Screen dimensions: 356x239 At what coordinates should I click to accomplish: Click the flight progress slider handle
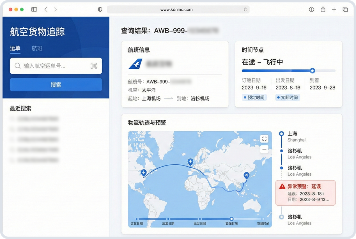312,71
